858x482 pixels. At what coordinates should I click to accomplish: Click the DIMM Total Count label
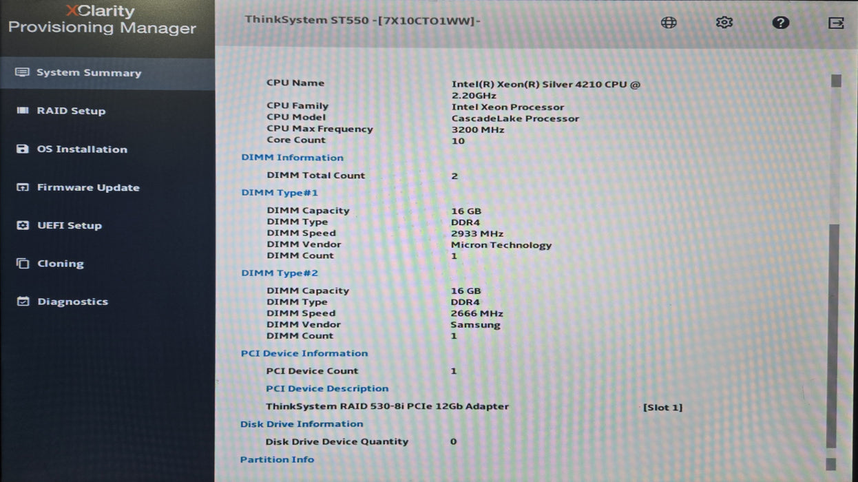pos(316,176)
